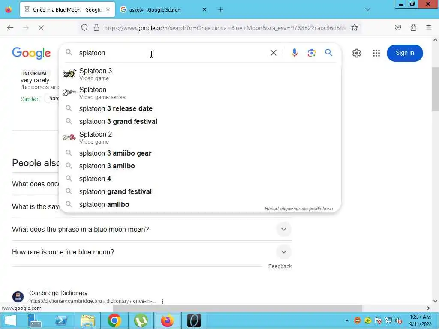This screenshot has height=329, width=439.
Task: Switch to Firefox in the taskbar
Action: (168, 320)
